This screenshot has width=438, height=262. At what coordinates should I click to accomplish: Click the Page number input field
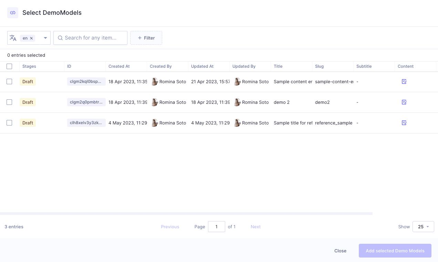click(x=216, y=227)
